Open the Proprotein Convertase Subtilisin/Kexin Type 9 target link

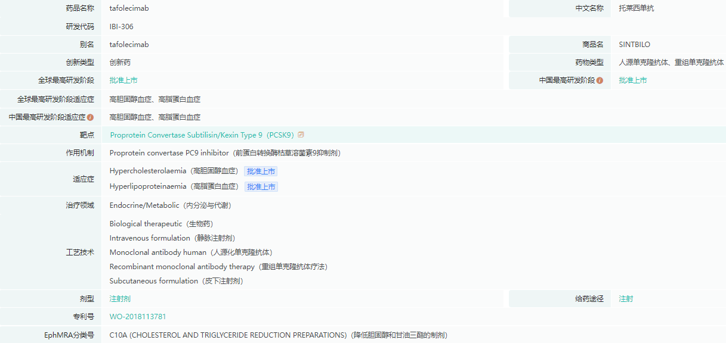coord(202,135)
